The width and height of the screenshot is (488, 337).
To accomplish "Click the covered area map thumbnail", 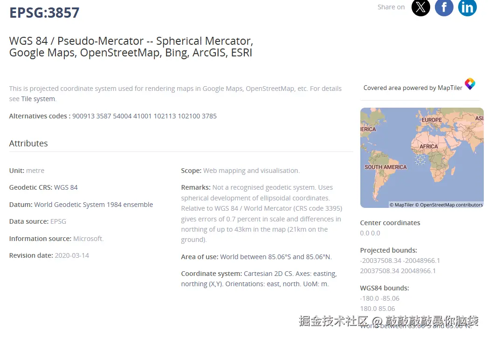I will coord(422,158).
